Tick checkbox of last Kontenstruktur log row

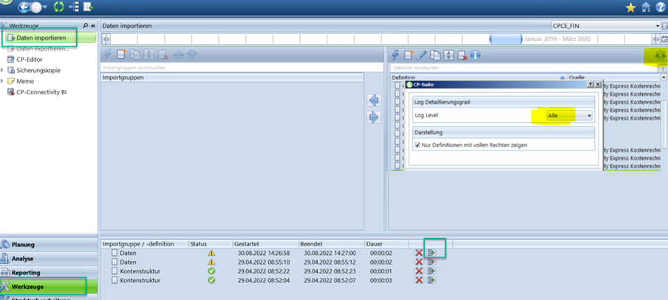point(115,280)
